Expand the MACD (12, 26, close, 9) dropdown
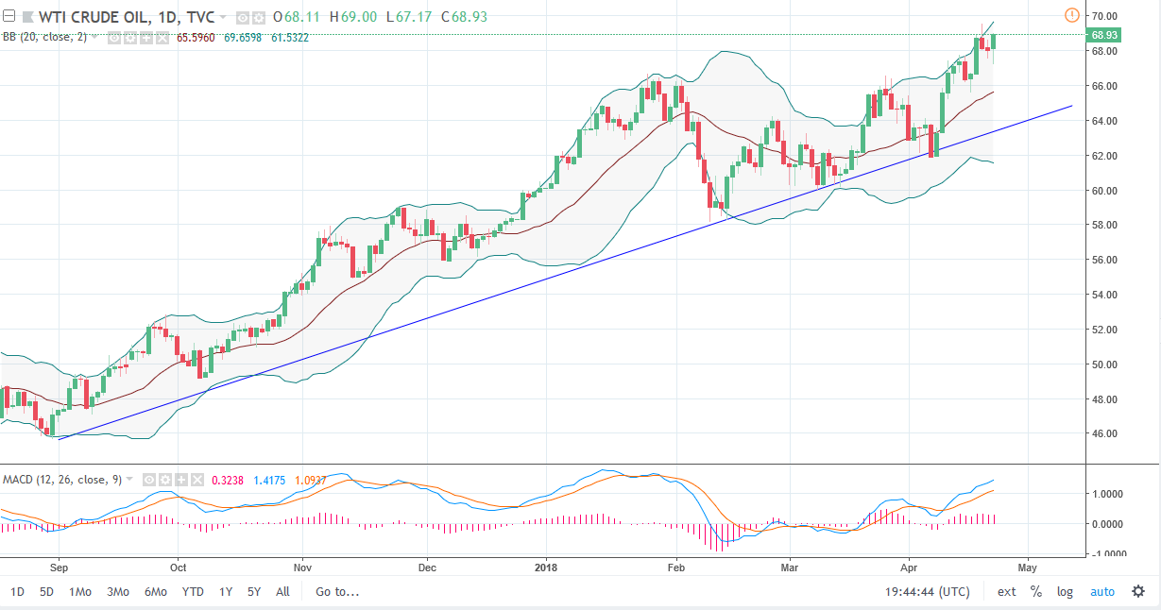 click(129, 480)
